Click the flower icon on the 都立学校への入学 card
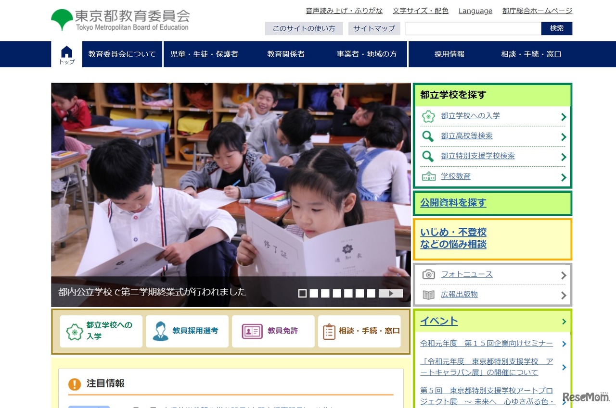 (75, 331)
